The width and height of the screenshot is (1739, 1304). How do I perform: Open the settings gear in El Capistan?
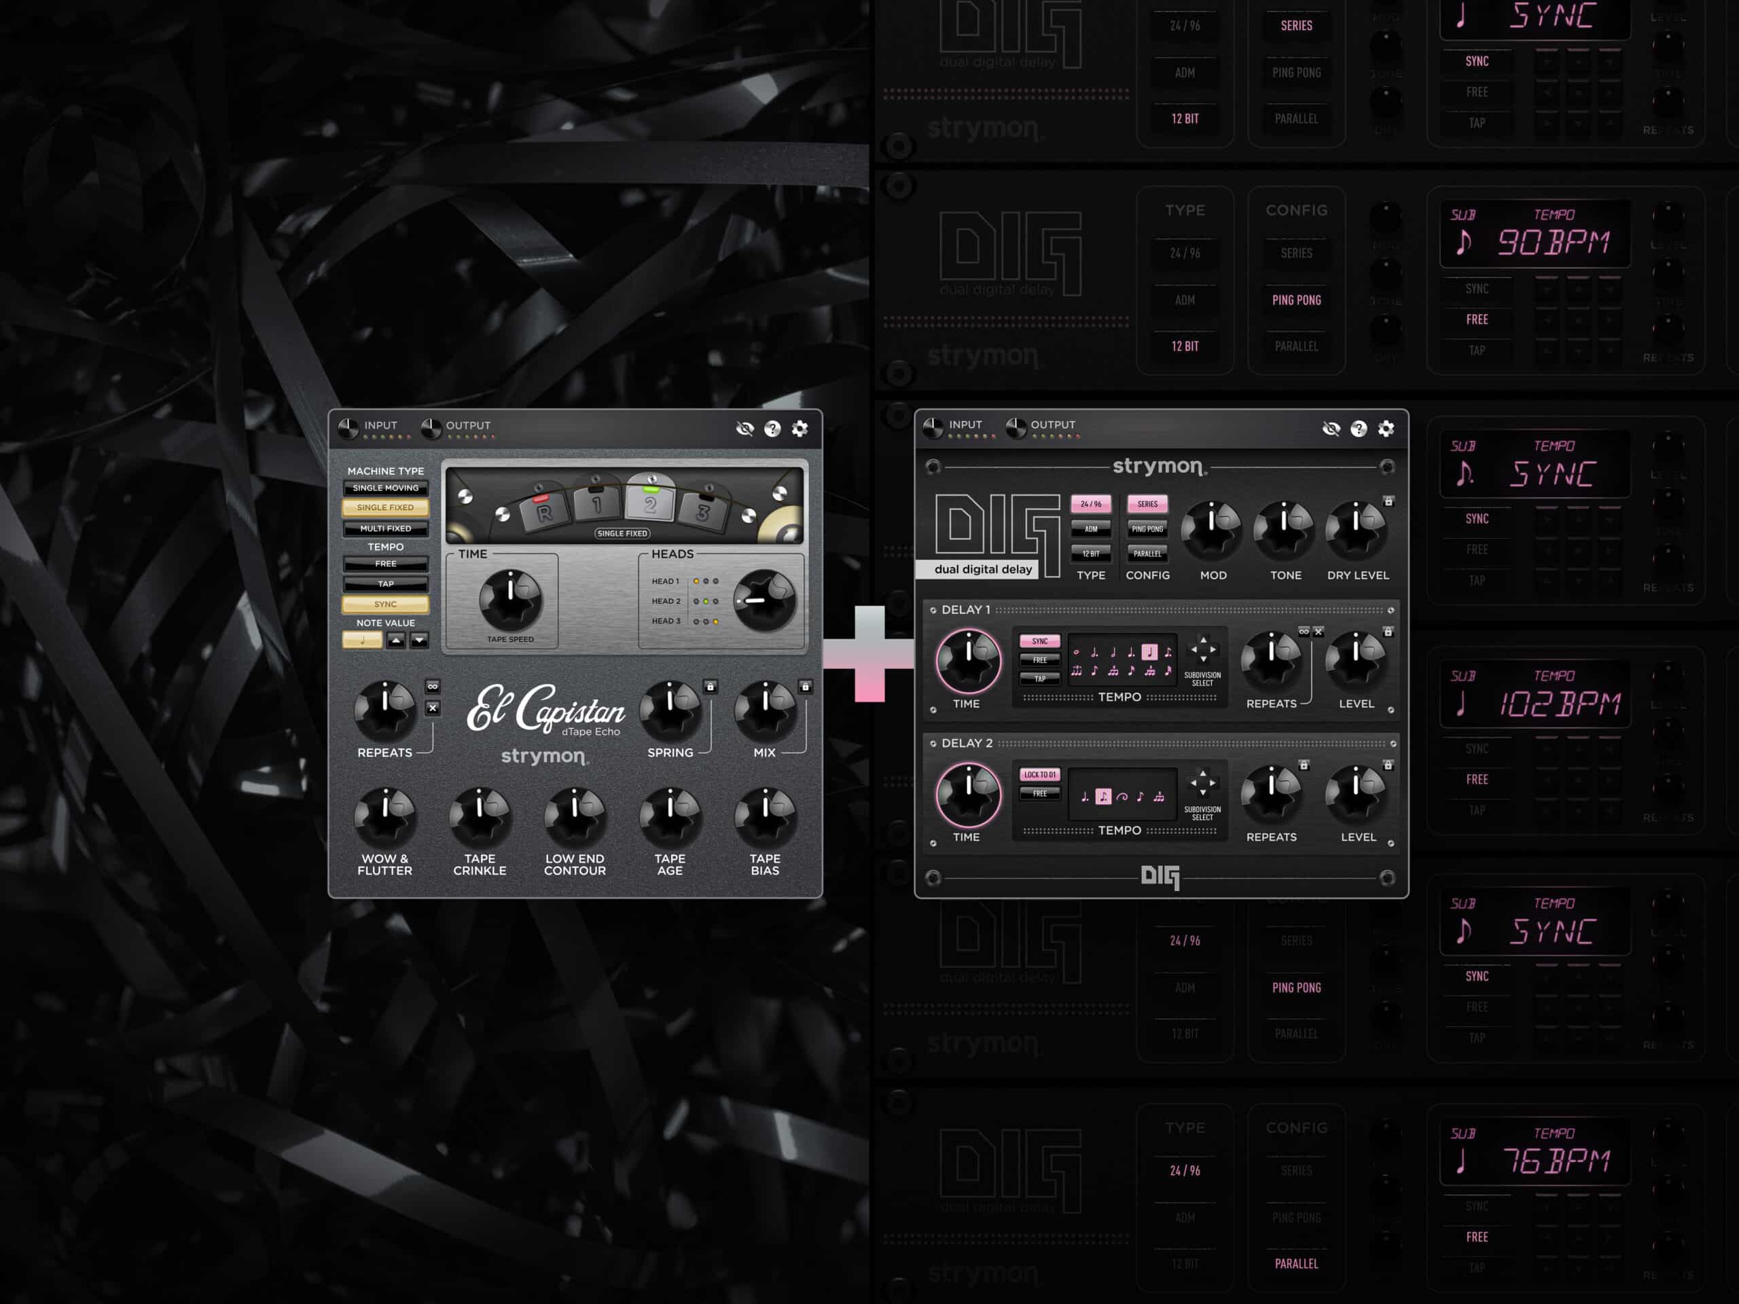pyautogui.click(x=800, y=429)
